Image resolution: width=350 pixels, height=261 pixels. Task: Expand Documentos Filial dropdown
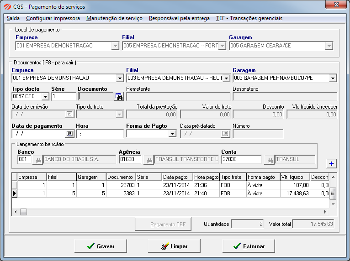click(x=226, y=78)
